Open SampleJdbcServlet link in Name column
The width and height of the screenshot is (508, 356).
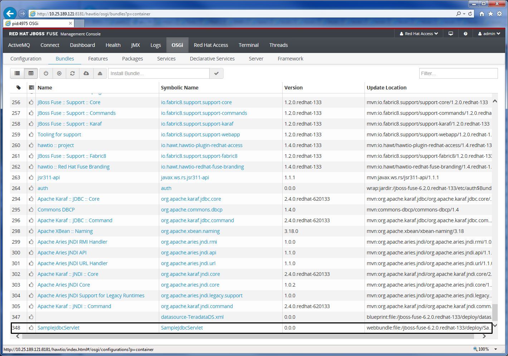tap(58, 328)
